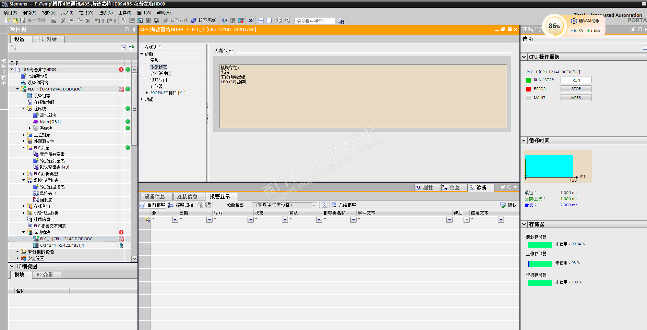The height and width of the screenshot is (330, 647).
Task: Select CM 1241 (RS422/485)_1 module
Action: click(x=62, y=245)
